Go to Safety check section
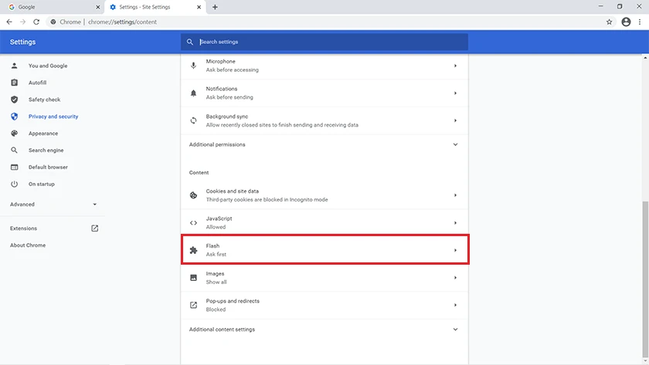This screenshot has width=649, height=365. (44, 100)
